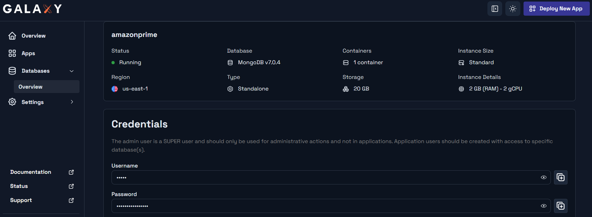Reveal the Password with eye icon
The height and width of the screenshot is (217, 592).
tap(544, 206)
